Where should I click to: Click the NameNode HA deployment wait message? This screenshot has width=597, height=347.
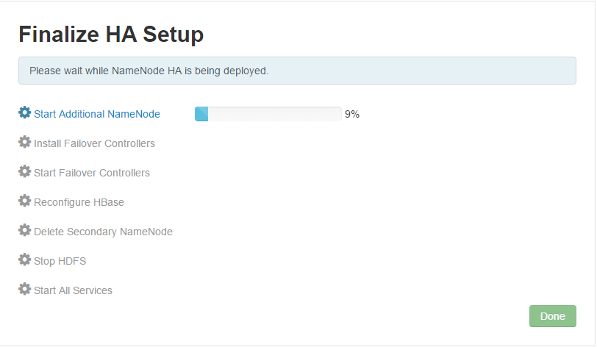pos(149,71)
